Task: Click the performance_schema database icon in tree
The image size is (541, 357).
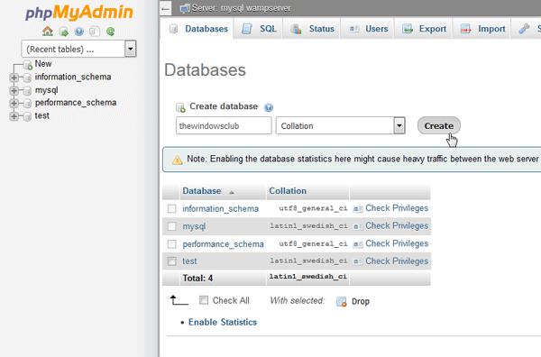Action: pos(27,103)
